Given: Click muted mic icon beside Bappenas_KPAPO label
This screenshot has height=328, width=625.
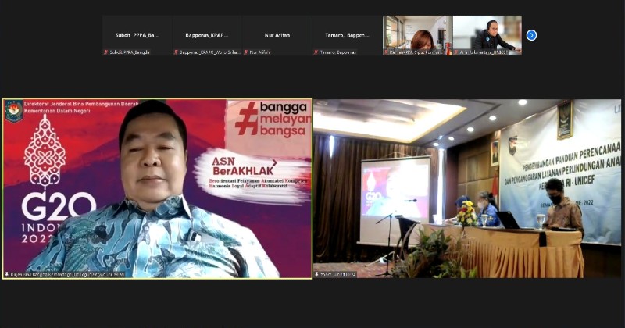Looking at the screenshot, I should [176, 52].
